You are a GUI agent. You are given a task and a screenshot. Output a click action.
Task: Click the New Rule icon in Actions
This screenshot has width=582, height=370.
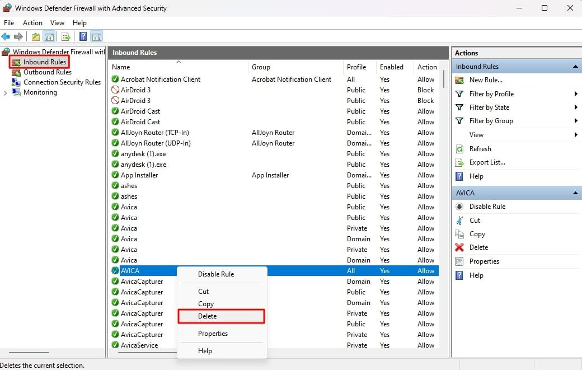[459, 80]
